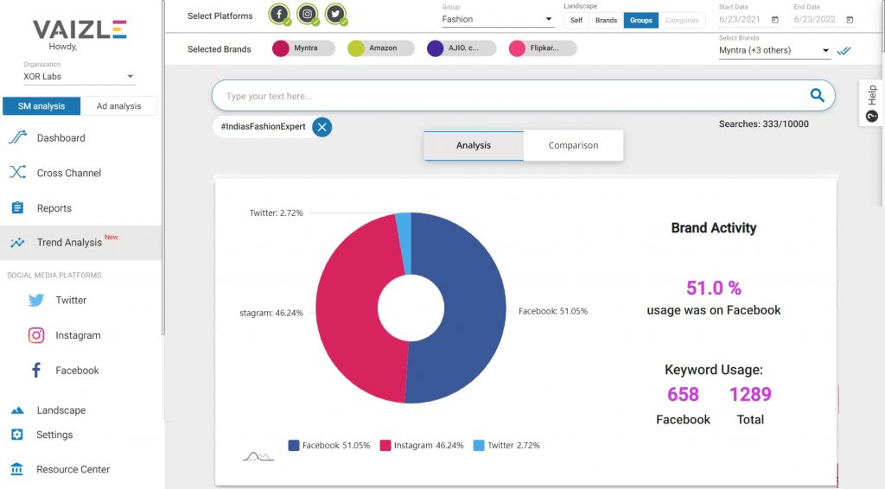Open the Help side panel
The image size is (885, 489).
[x=871, y=103]
